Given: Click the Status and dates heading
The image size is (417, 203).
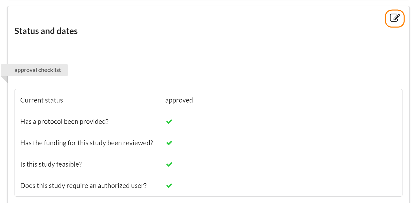Looking at the screenshot, I should tap(46, 31).
